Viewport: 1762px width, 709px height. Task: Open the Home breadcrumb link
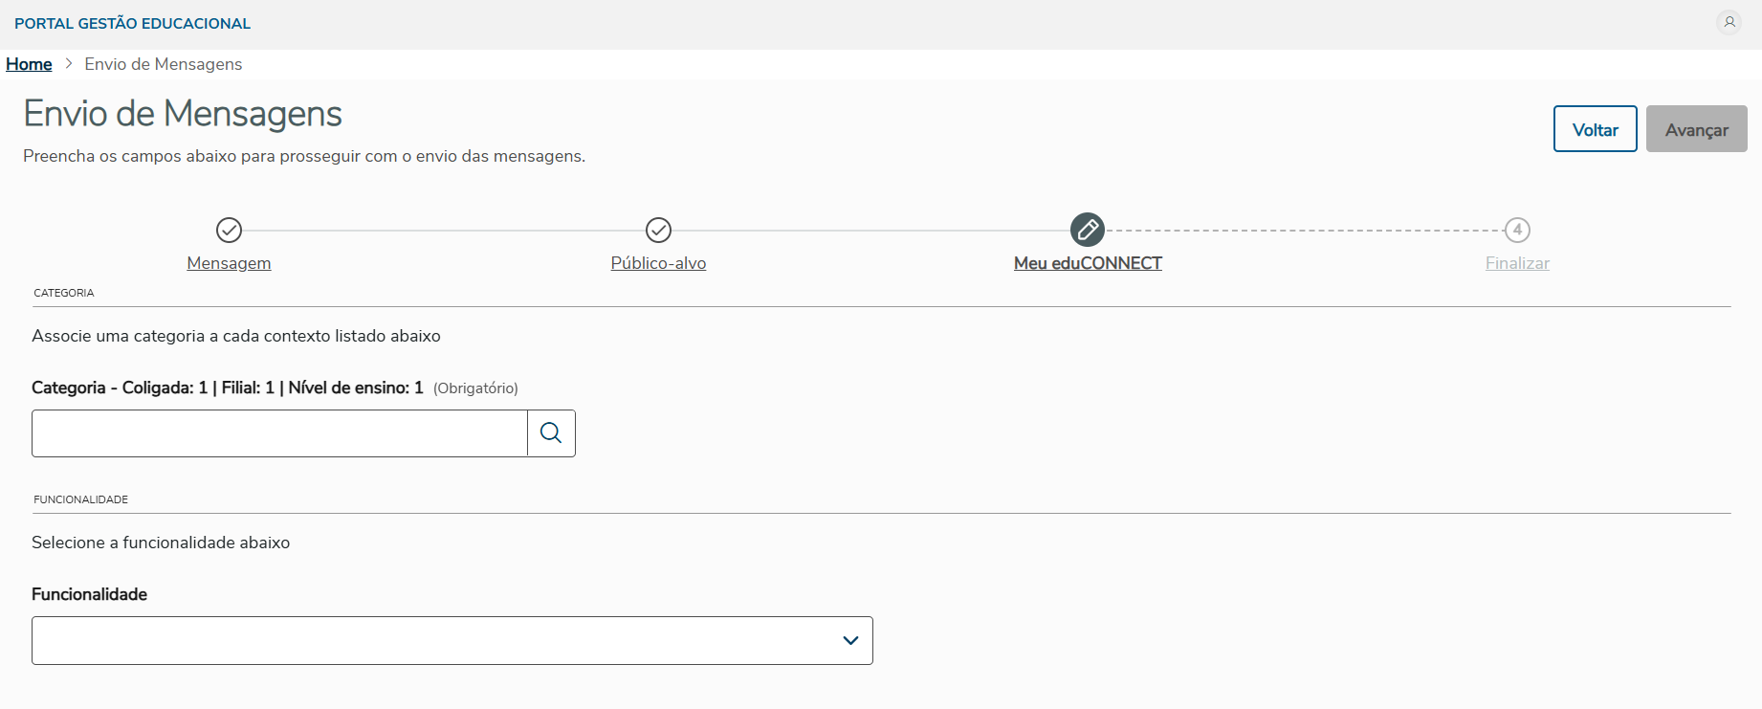pyautogui.click(x=29, y=64)
